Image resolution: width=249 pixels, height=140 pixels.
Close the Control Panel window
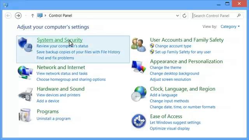tap(239, 3)
